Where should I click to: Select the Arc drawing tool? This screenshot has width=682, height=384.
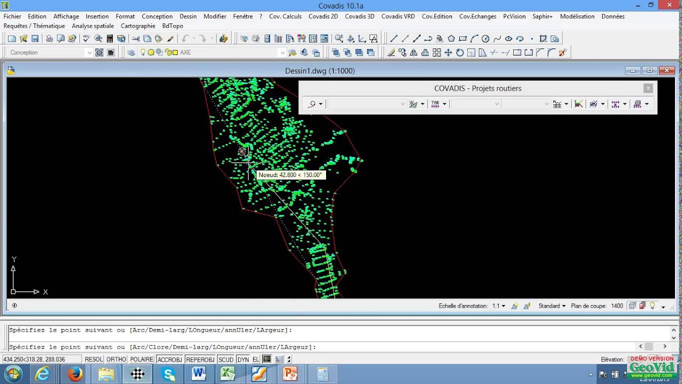(474, 38)
